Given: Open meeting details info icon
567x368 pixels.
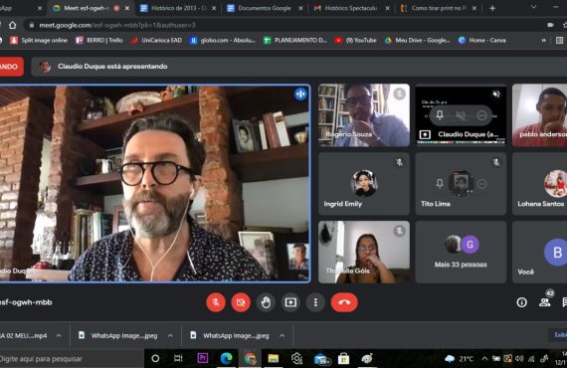Looking at the screenshot, I should 521,302.
